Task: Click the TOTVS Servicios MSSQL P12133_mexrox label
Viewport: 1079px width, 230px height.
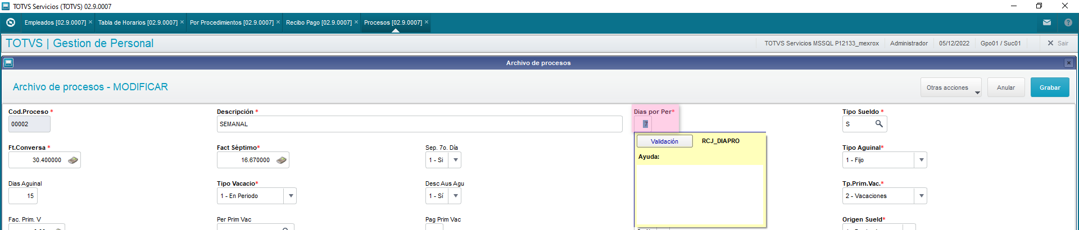Action: tap(822, 43)
